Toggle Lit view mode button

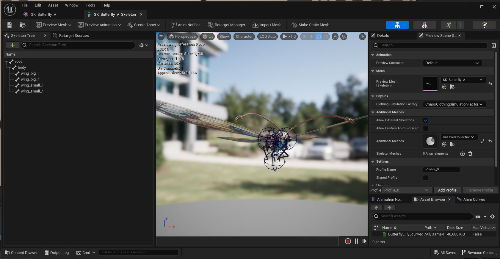[x=208, y=37]
